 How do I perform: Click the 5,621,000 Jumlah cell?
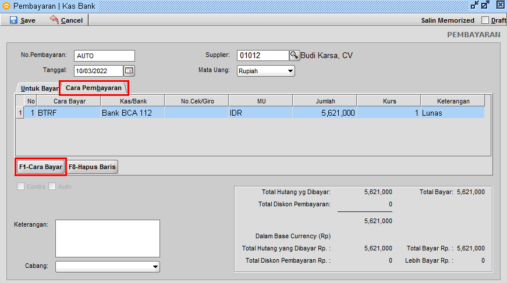(325, 113)
